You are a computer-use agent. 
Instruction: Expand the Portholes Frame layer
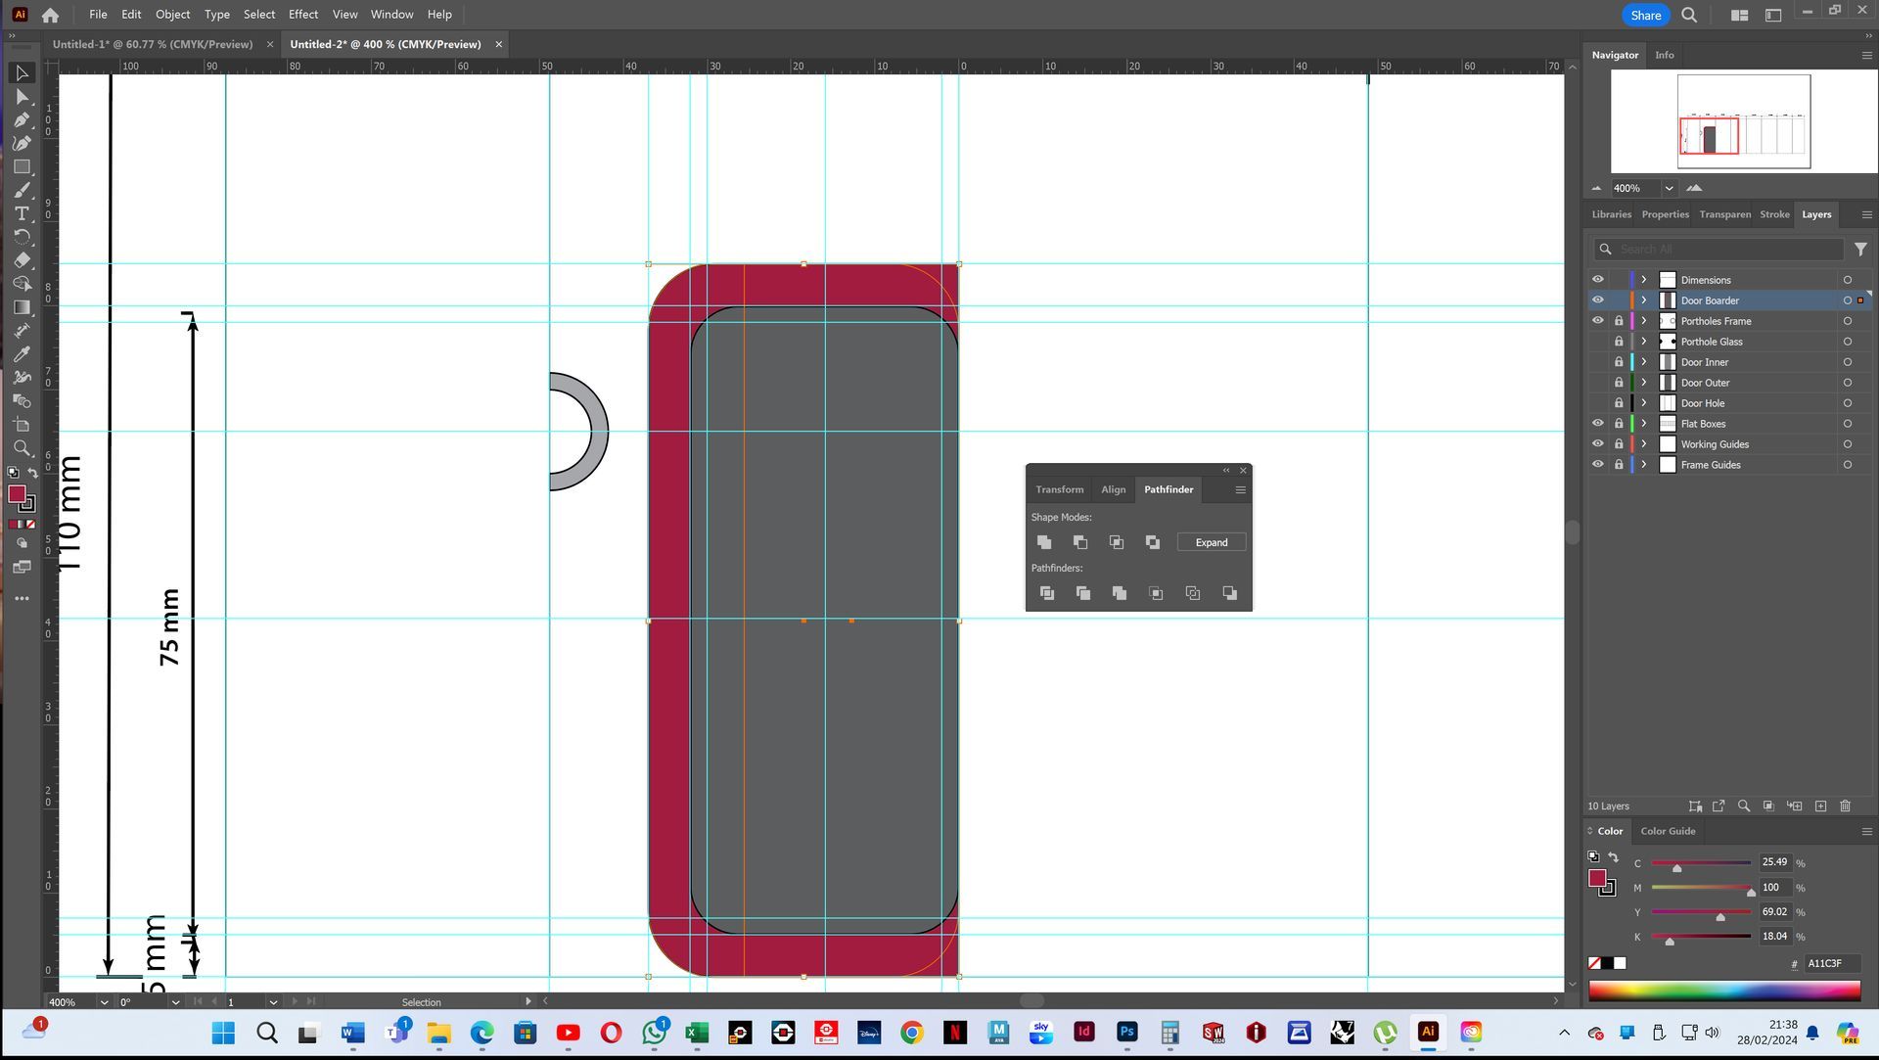point(1644,321)
